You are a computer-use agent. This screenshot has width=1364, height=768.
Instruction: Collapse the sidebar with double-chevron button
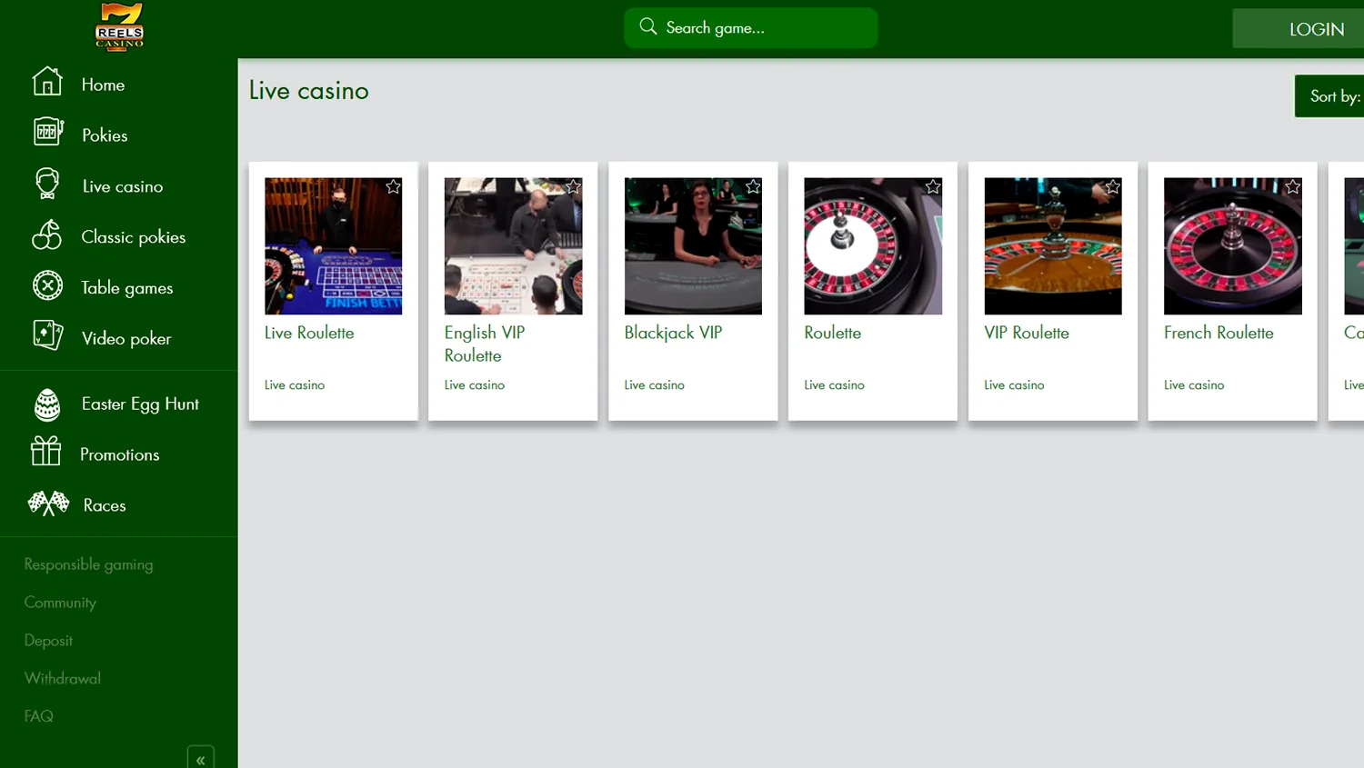tap(201, 759)
